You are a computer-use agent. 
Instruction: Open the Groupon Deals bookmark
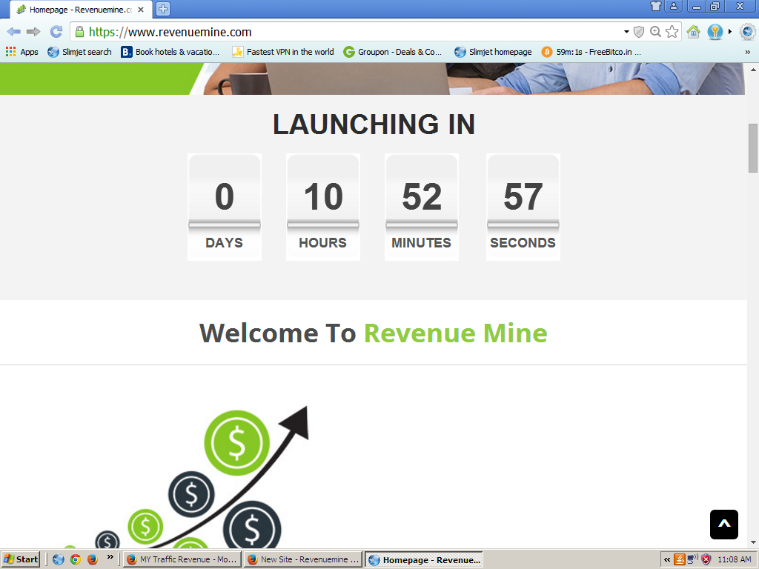click(x=393, y=52)
